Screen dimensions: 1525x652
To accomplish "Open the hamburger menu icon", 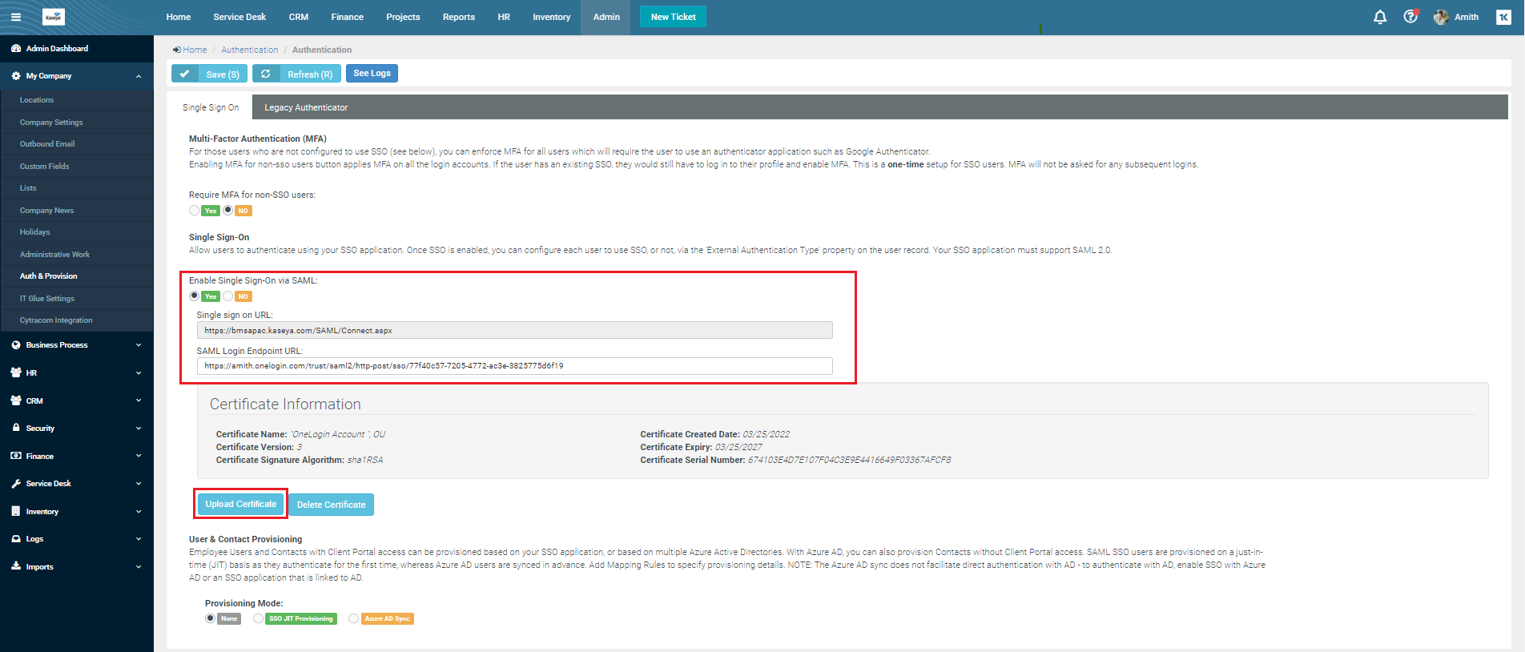I will 16,17.
